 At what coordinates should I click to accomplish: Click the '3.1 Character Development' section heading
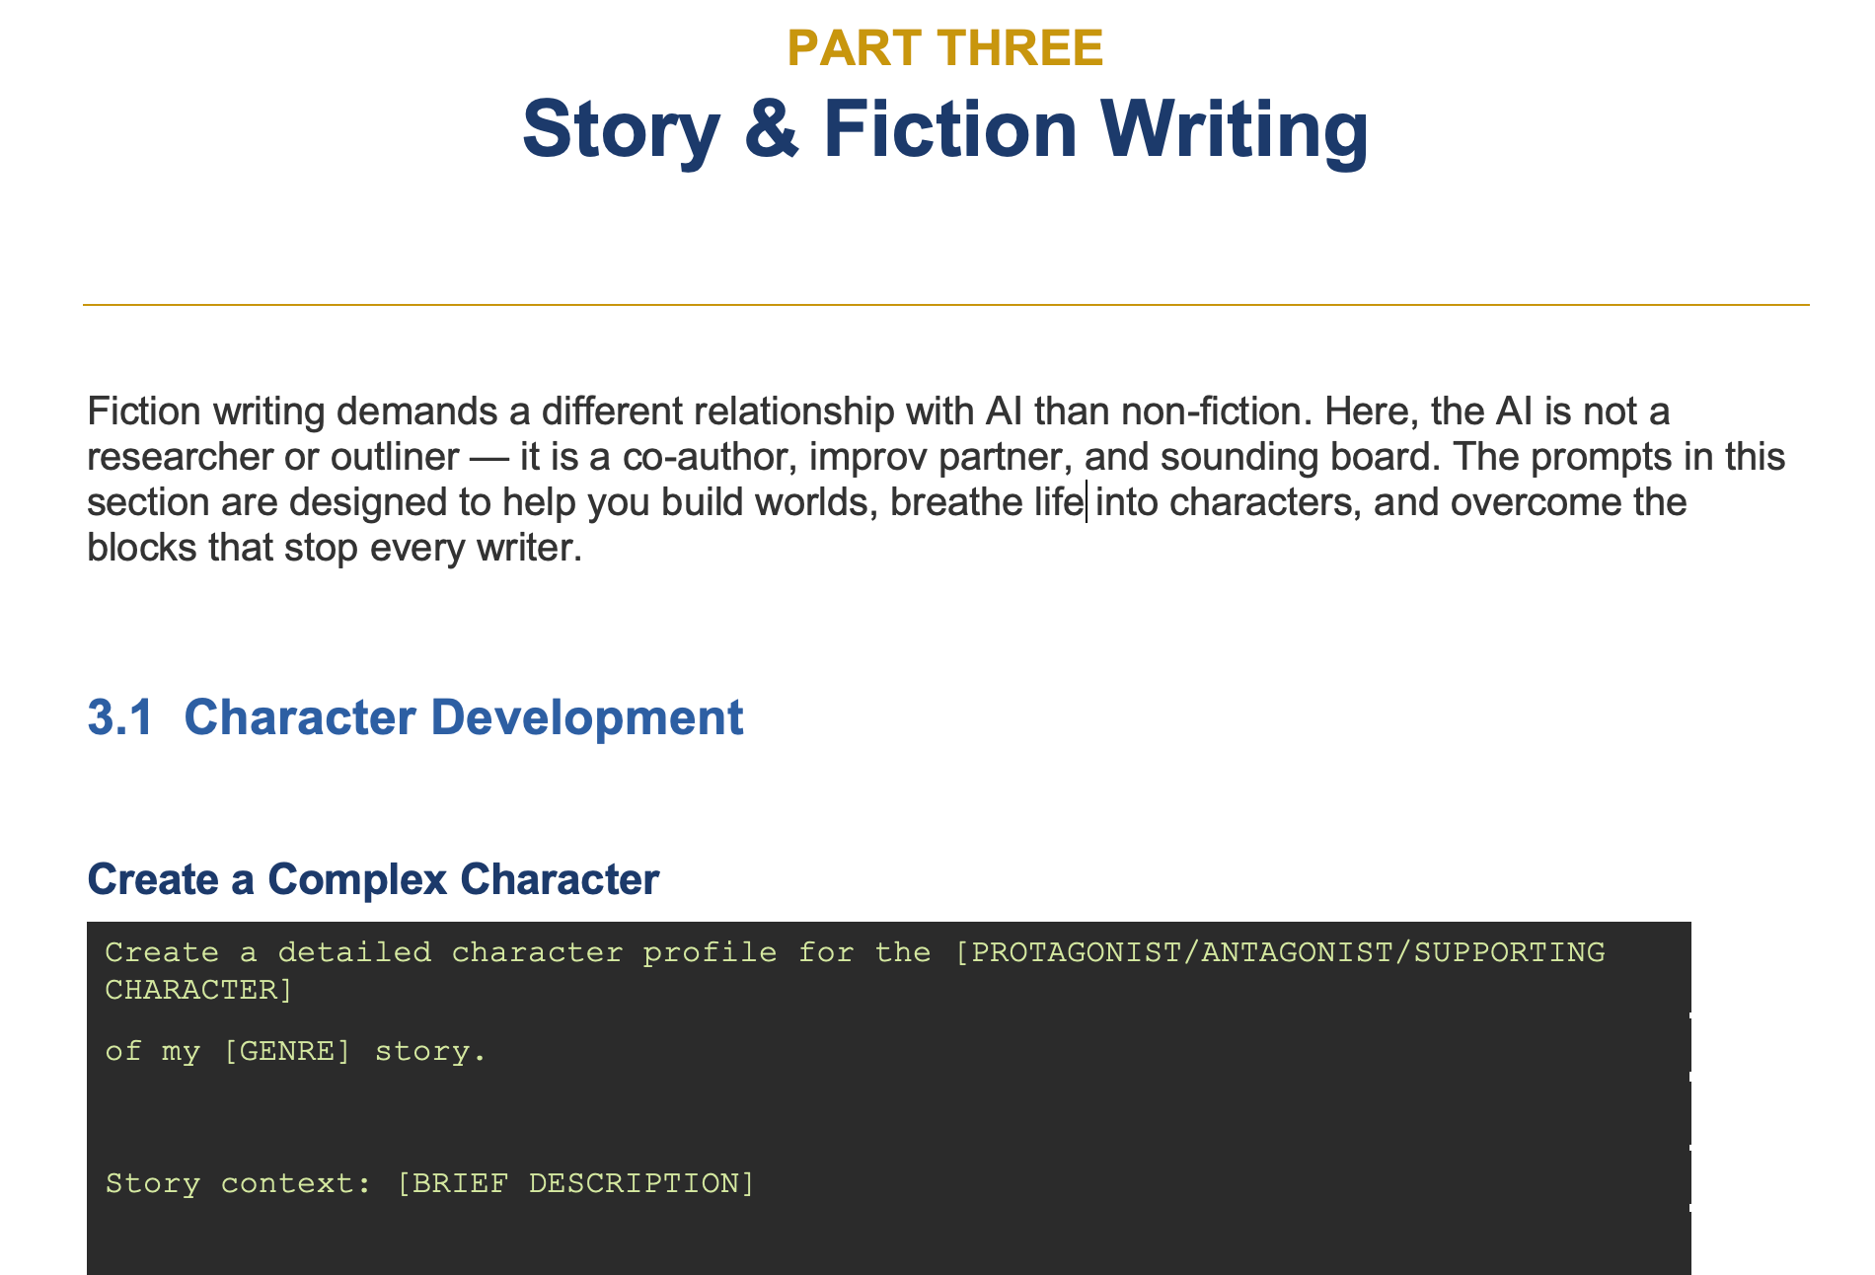click(415, 717)
